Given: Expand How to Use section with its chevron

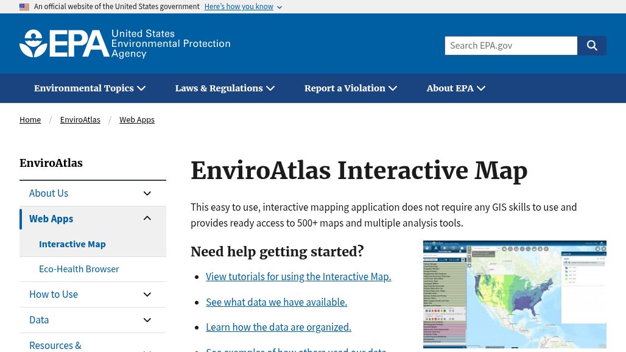Looking at the screenshot, I should tap(147, 295).
